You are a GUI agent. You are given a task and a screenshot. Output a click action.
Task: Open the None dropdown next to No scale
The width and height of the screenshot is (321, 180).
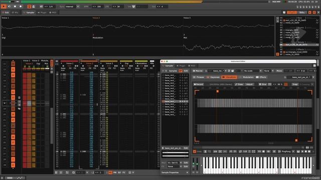(x=268, y=71)
